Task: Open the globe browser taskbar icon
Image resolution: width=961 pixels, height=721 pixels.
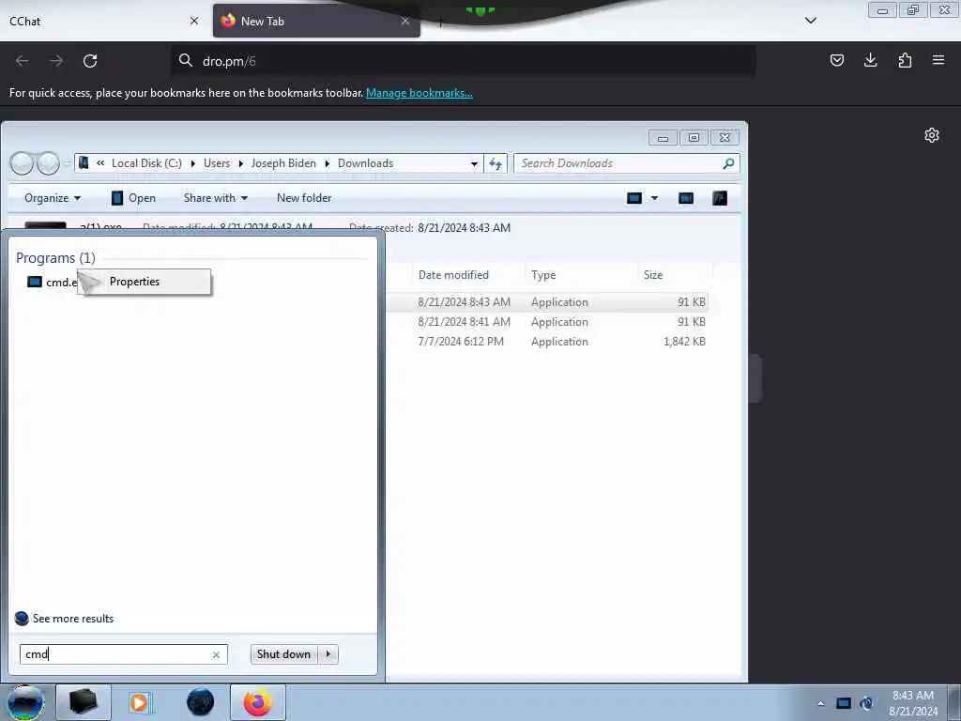Action: [x=201, y=702]
